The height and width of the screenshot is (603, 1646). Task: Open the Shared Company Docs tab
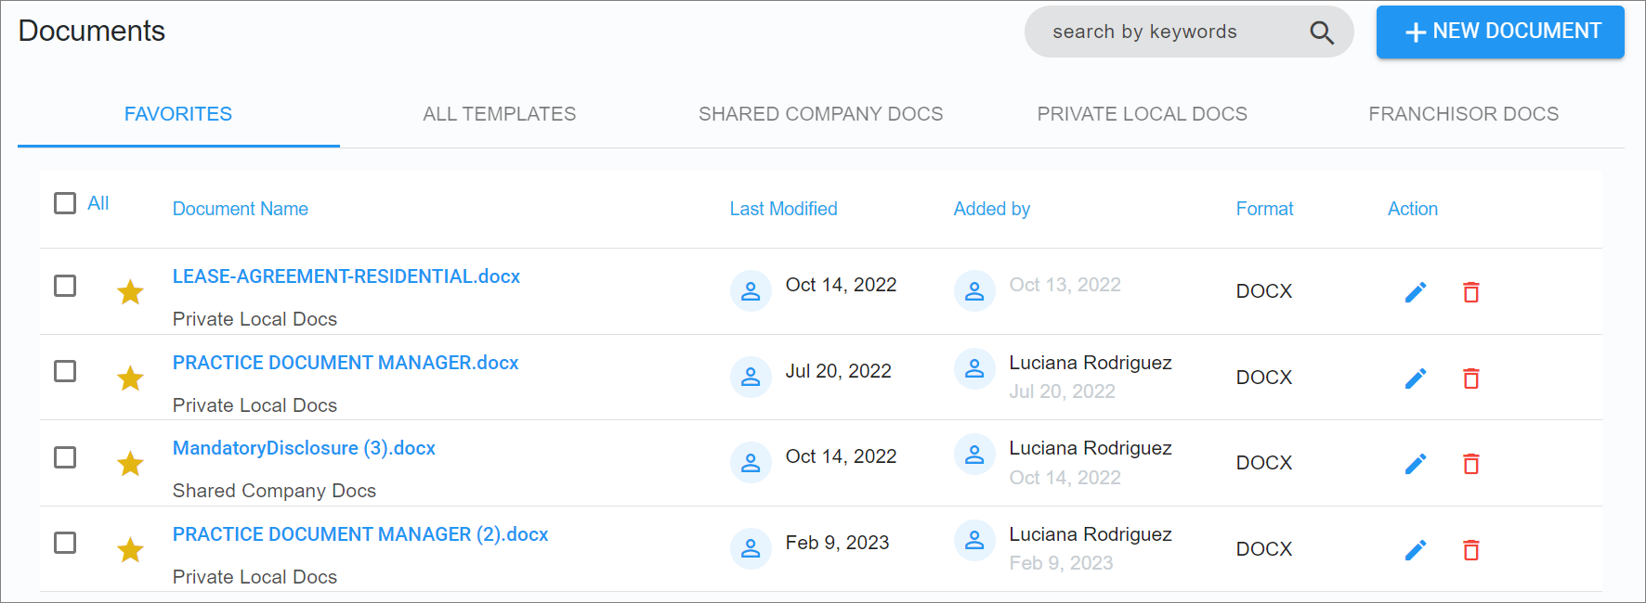tap(820, 114)
